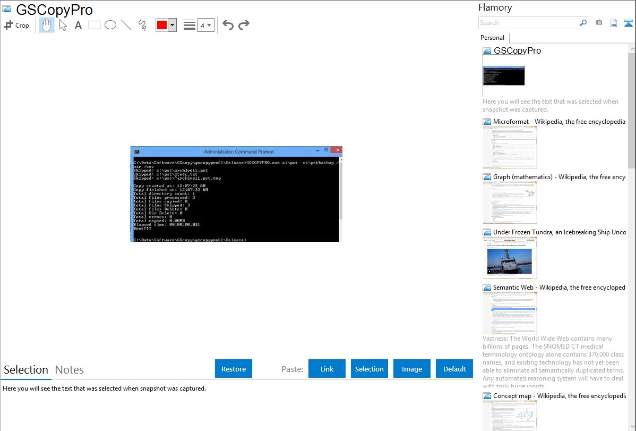
Task: Open the Graph (mathematics) snapshot thumbnail
Action: (510, 202)
